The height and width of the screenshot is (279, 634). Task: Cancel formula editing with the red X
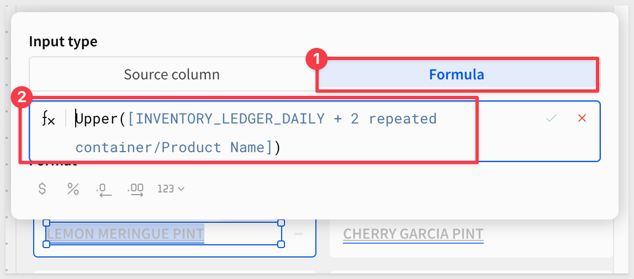(582, 118)
